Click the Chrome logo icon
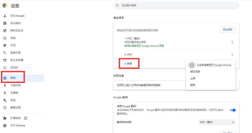This screenshot has width=252, height=133. pyautogui.click(x=5, y=5)
